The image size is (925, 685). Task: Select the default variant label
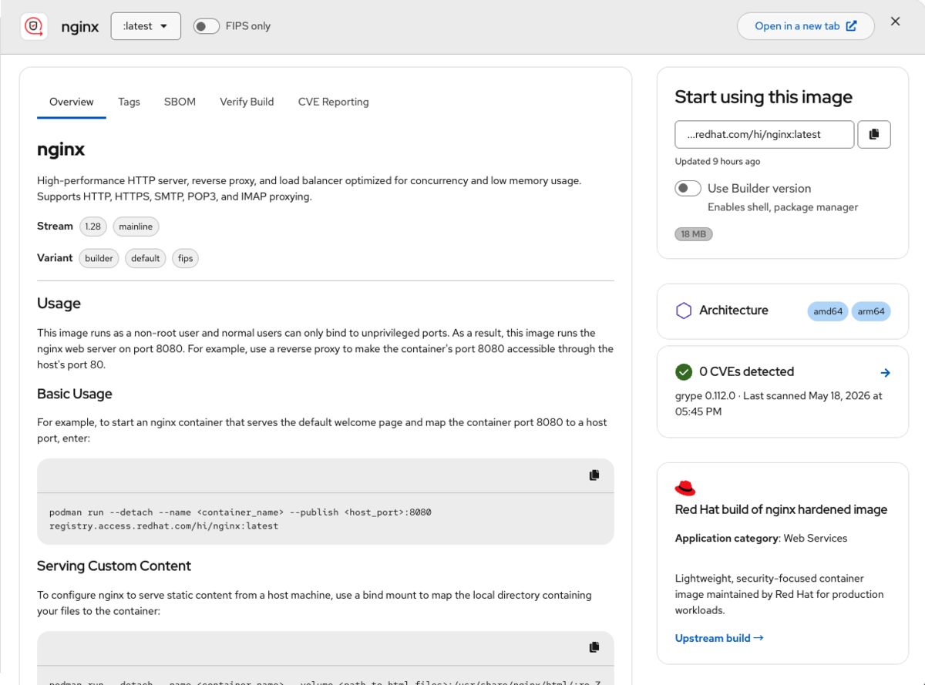point(145,258)
